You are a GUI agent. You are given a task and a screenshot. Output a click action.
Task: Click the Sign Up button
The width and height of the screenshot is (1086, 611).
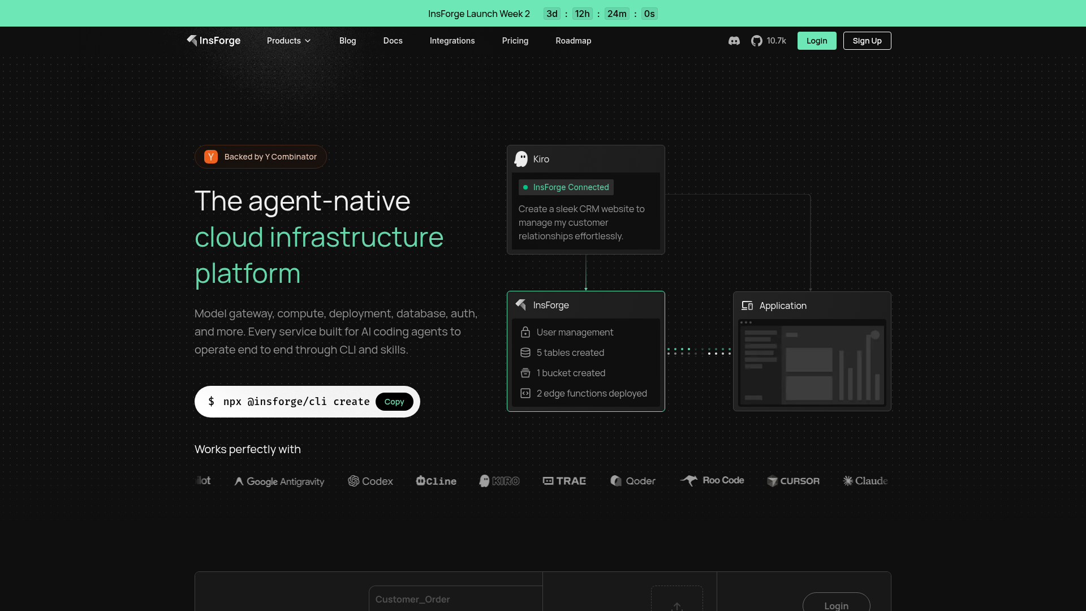pyautogui.click(x=867, y=41)
